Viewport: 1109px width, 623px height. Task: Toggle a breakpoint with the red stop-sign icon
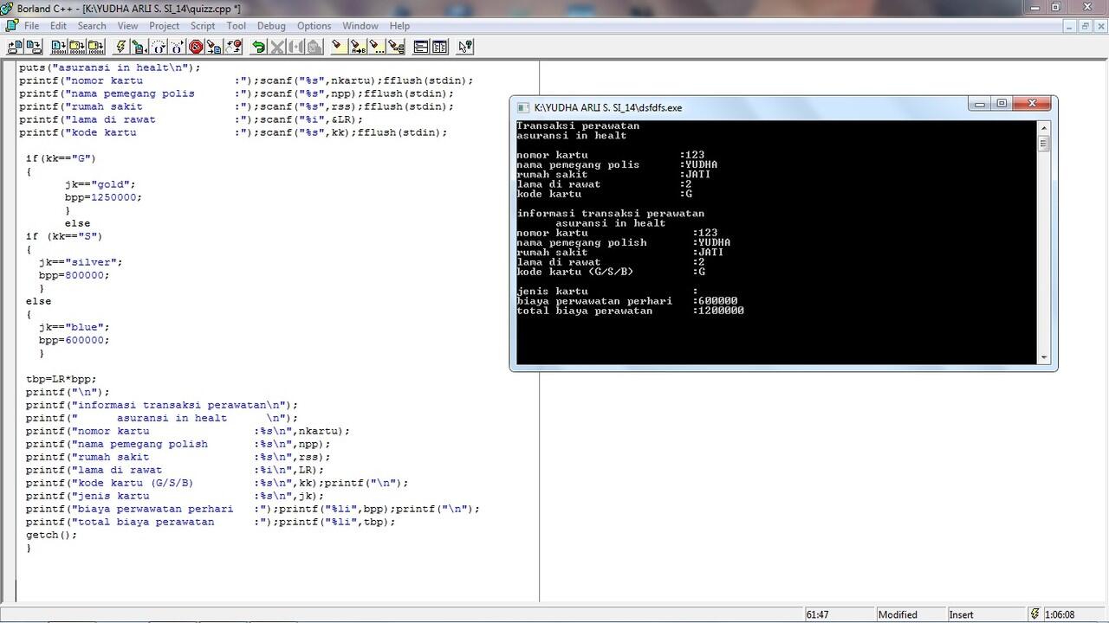pos(195,48)
